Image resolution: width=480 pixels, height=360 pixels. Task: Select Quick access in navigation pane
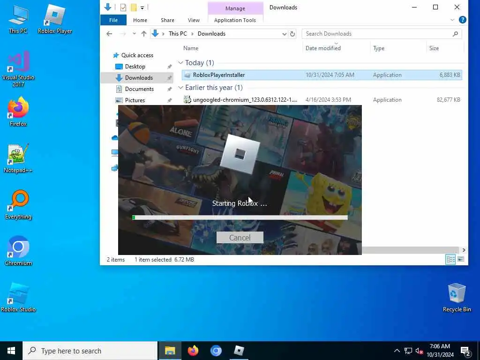click(137, 55)
